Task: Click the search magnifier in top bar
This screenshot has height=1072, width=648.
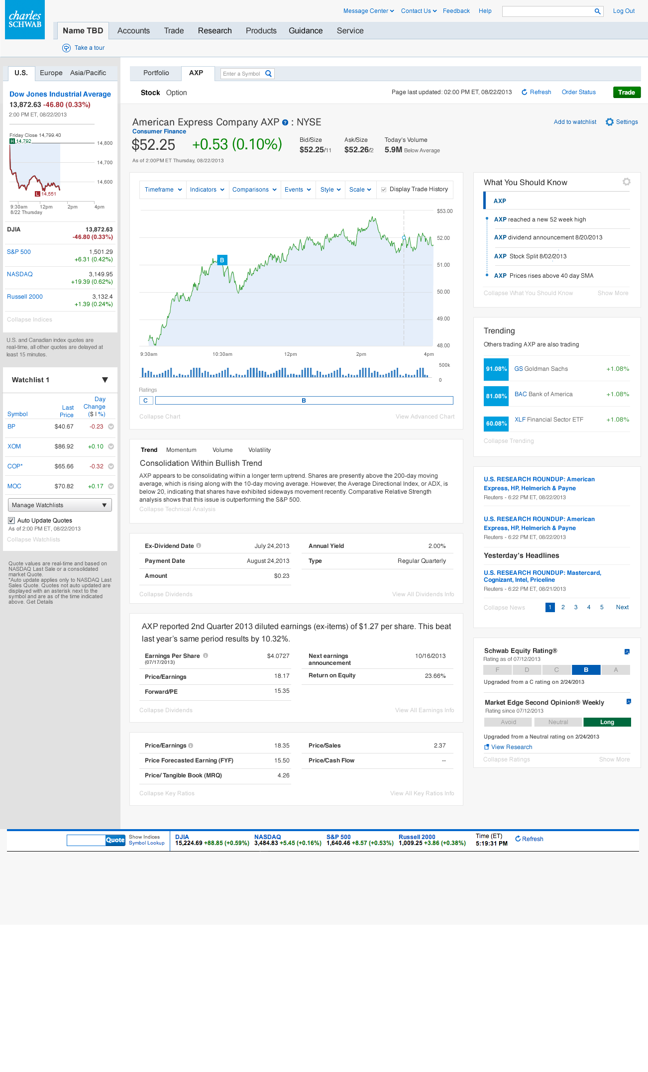Action: pos(597,11)
